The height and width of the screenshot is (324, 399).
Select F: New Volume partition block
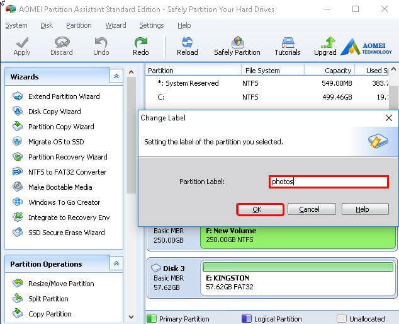[298, 238]
